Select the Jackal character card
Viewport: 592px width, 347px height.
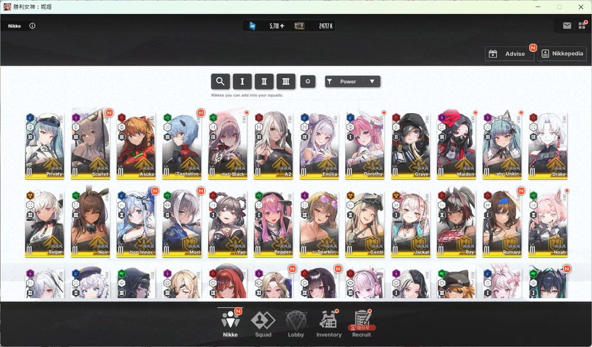click(x=410, y=224)
